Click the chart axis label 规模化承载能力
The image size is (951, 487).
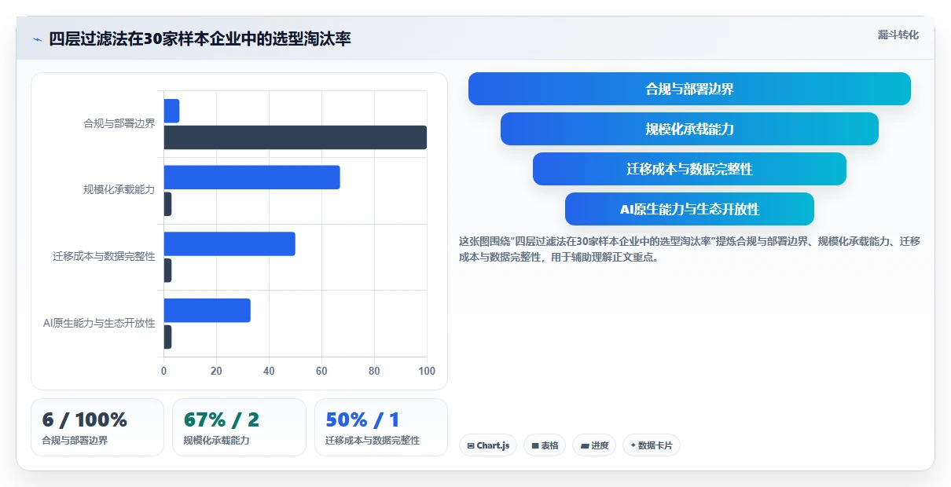pyautogui.click(x=119, y=189)
